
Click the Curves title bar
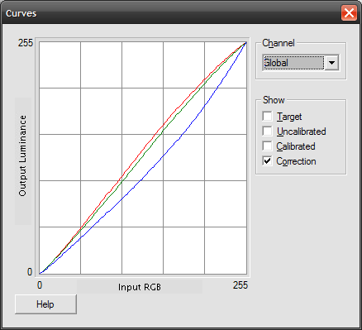[x=171, y=13]
